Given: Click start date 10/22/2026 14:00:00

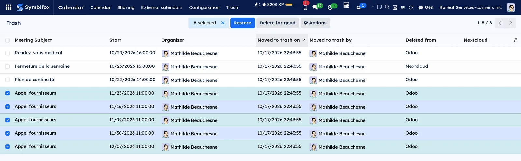Looking at the screenshot, I should tap(132, 80).
